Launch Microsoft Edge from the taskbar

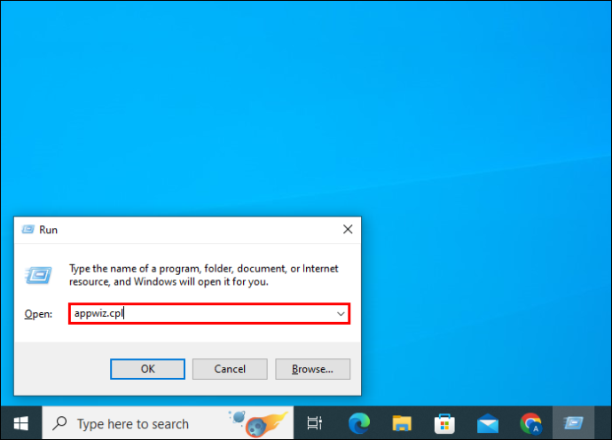click(359, 423)
